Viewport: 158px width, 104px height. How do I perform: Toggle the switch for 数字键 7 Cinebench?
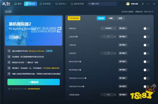coord(146,78)
